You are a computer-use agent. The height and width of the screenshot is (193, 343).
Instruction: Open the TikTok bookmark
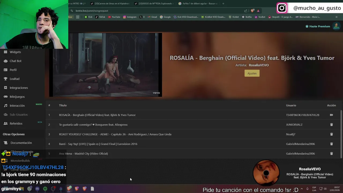(x=100, y=17)
